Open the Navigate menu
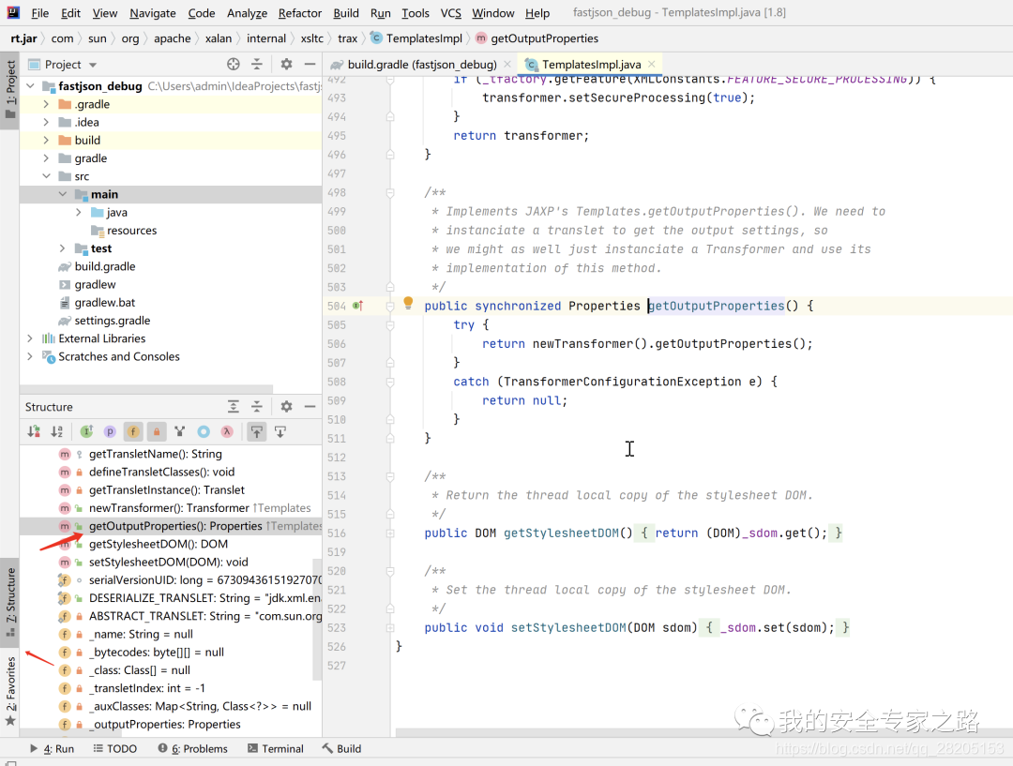The width and height of the screenshot is (1013, 766). (x=153, y=13)
